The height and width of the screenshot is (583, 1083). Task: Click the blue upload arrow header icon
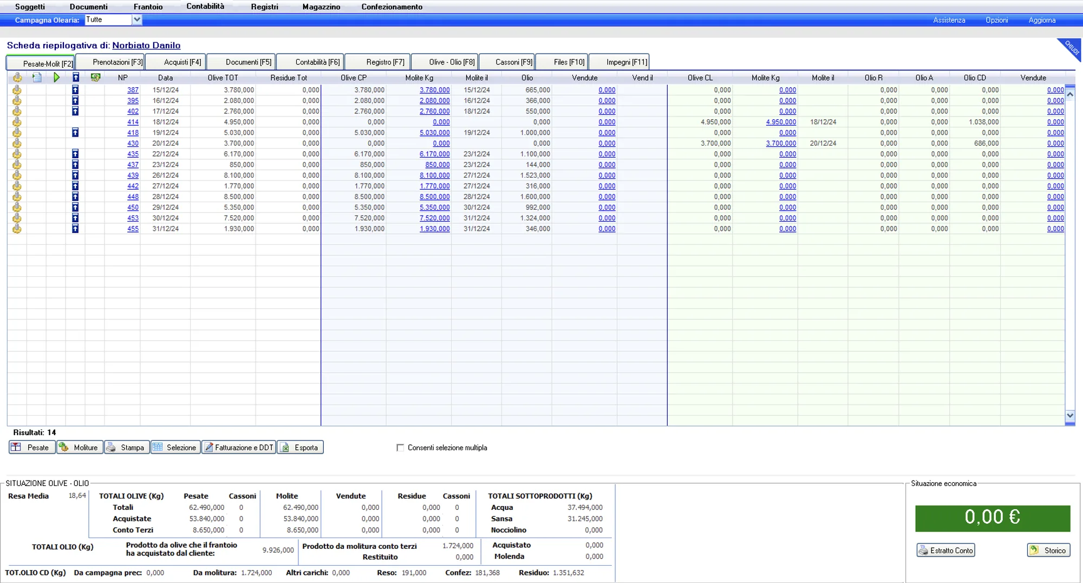(x=76, y=77)
